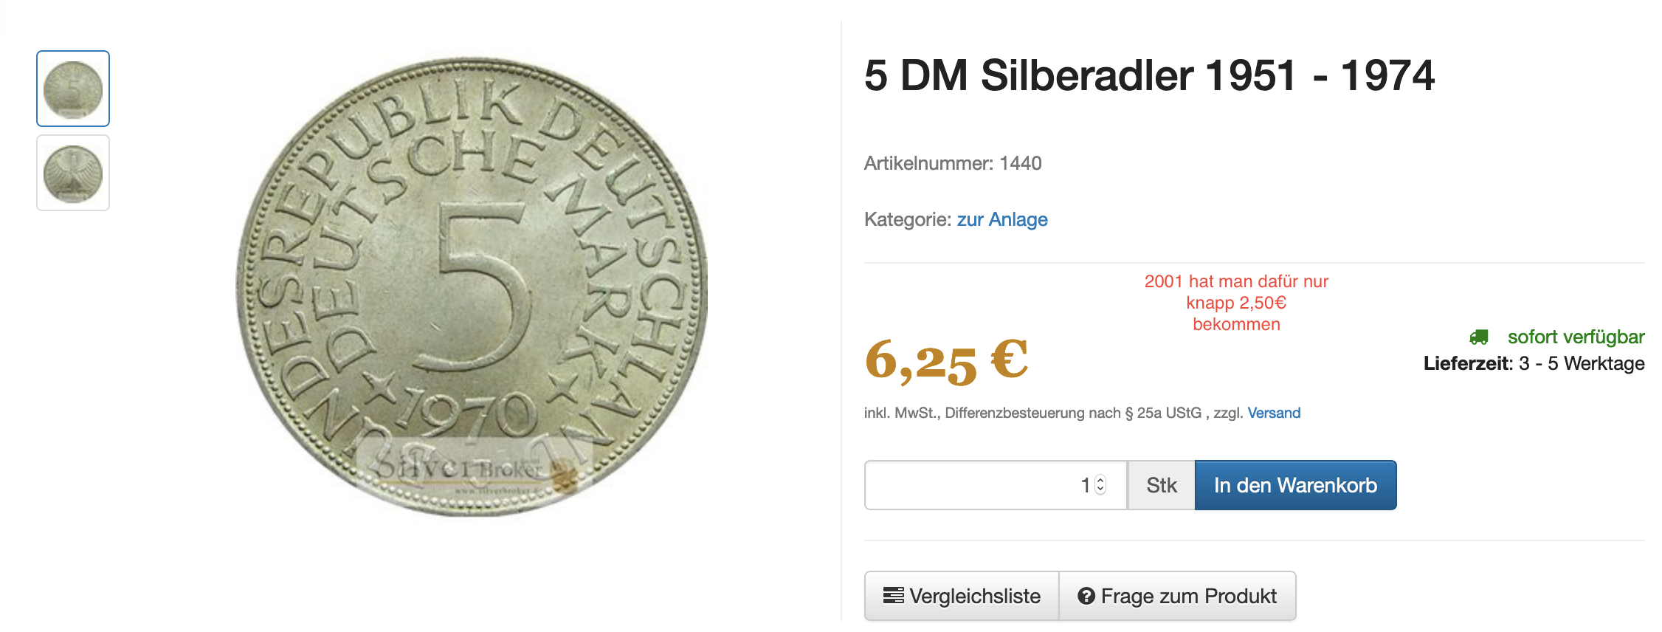This screenshot has width=1662, height=632.
Task: Click the sofort verfügbar availability text
Action: click(x=1576, y=337)
